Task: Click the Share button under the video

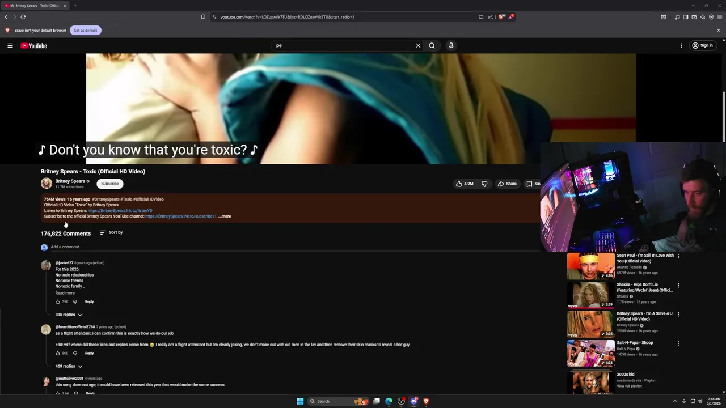Action: (507, 184)
